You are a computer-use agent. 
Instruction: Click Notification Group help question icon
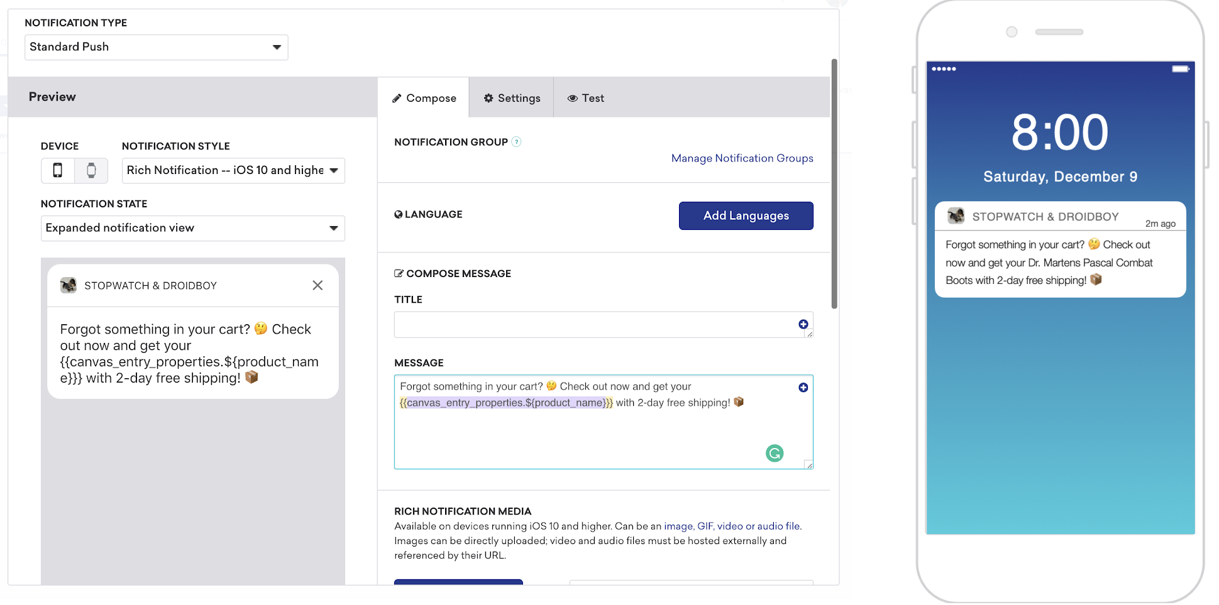(516, 142)
